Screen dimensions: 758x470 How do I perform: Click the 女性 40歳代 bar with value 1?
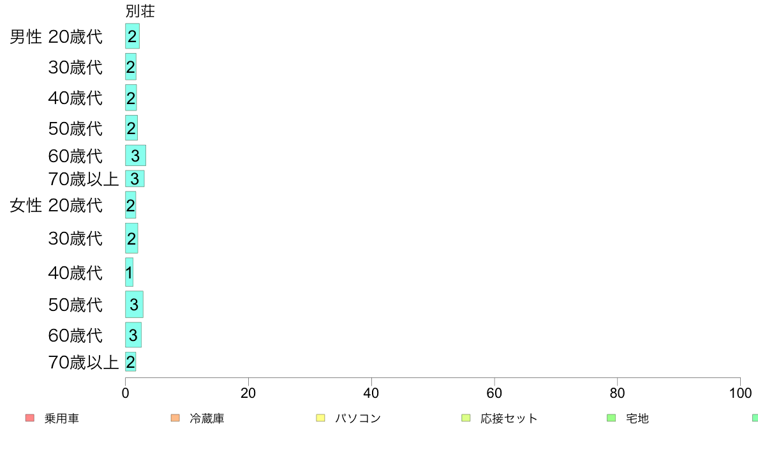[x=129, y=272]
